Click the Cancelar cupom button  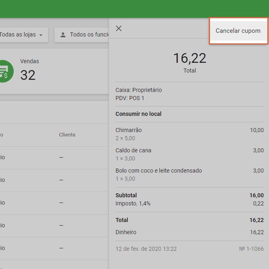[238, 31]
